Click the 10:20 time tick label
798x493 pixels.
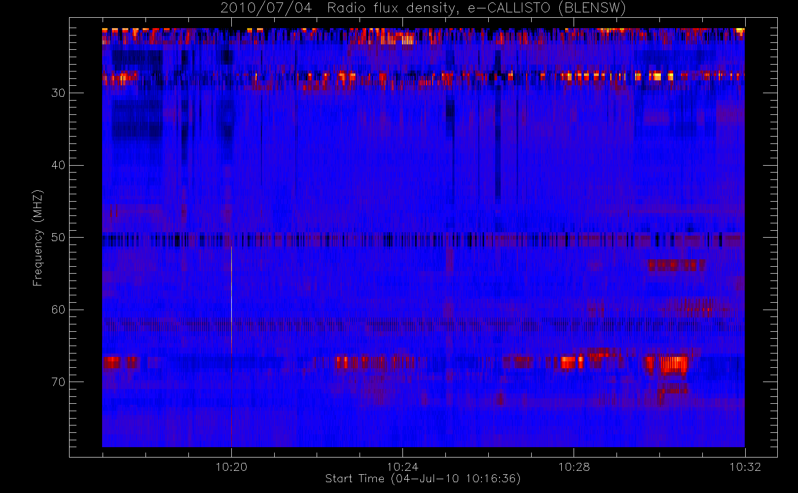coord(231,467)
